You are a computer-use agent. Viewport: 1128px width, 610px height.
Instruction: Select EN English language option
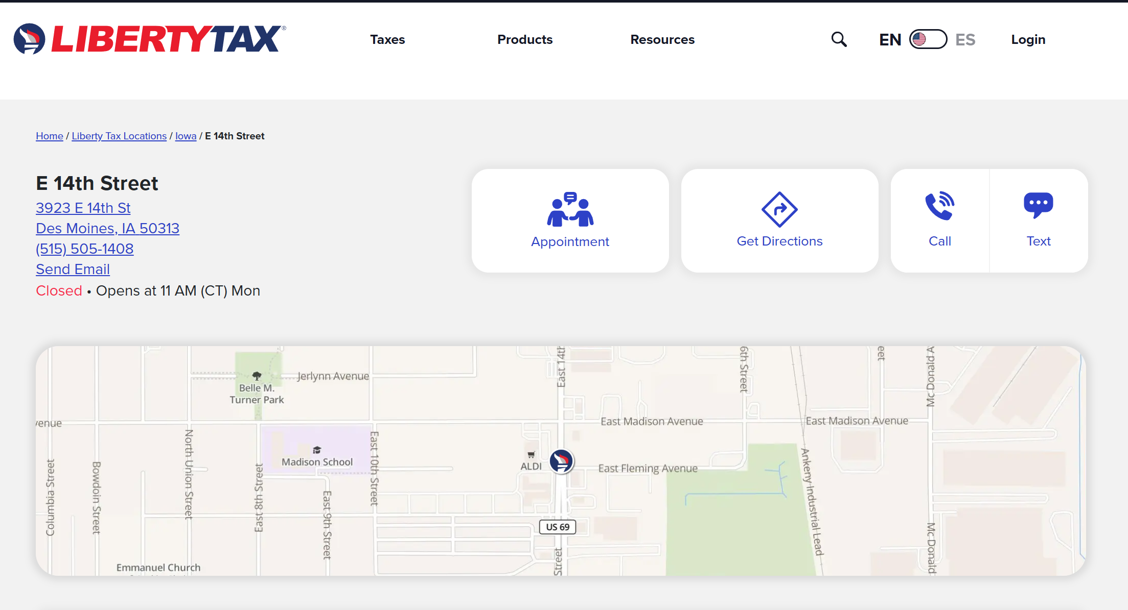coord(890,39)
